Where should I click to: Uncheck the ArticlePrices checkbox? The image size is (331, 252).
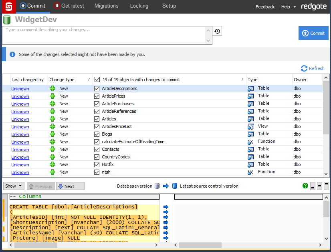point(97,96)
